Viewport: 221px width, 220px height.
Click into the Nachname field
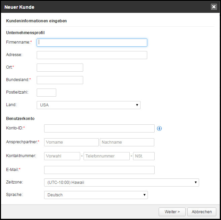tap(127, 142)
